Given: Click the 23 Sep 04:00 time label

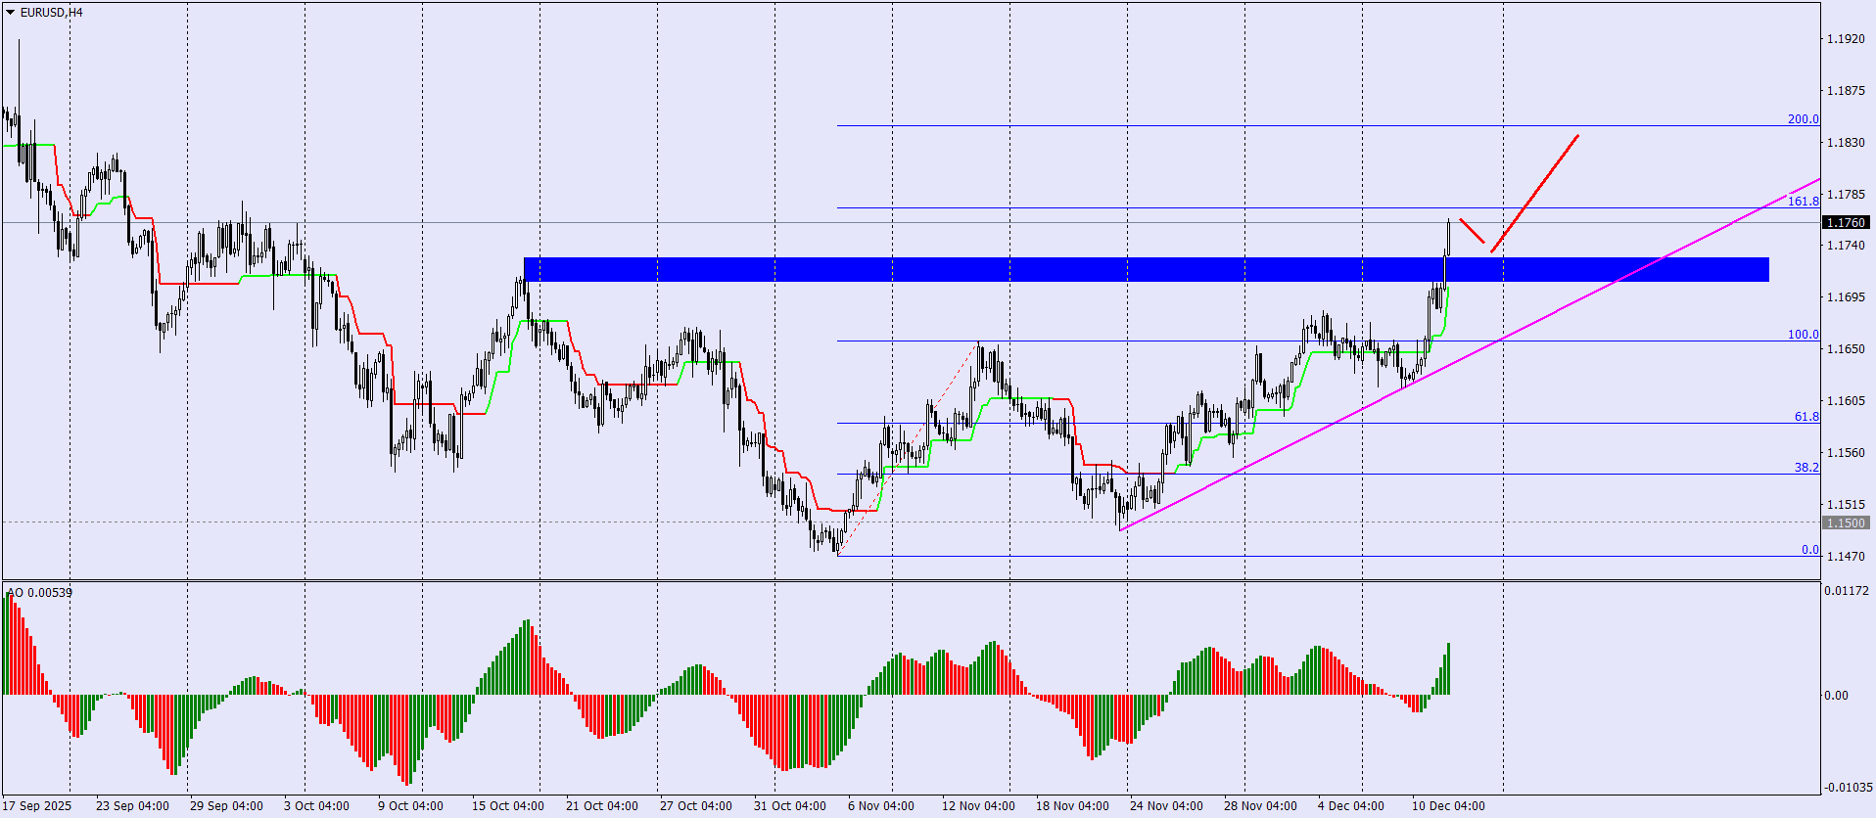Looking at the screenshot, I should 132,806.
